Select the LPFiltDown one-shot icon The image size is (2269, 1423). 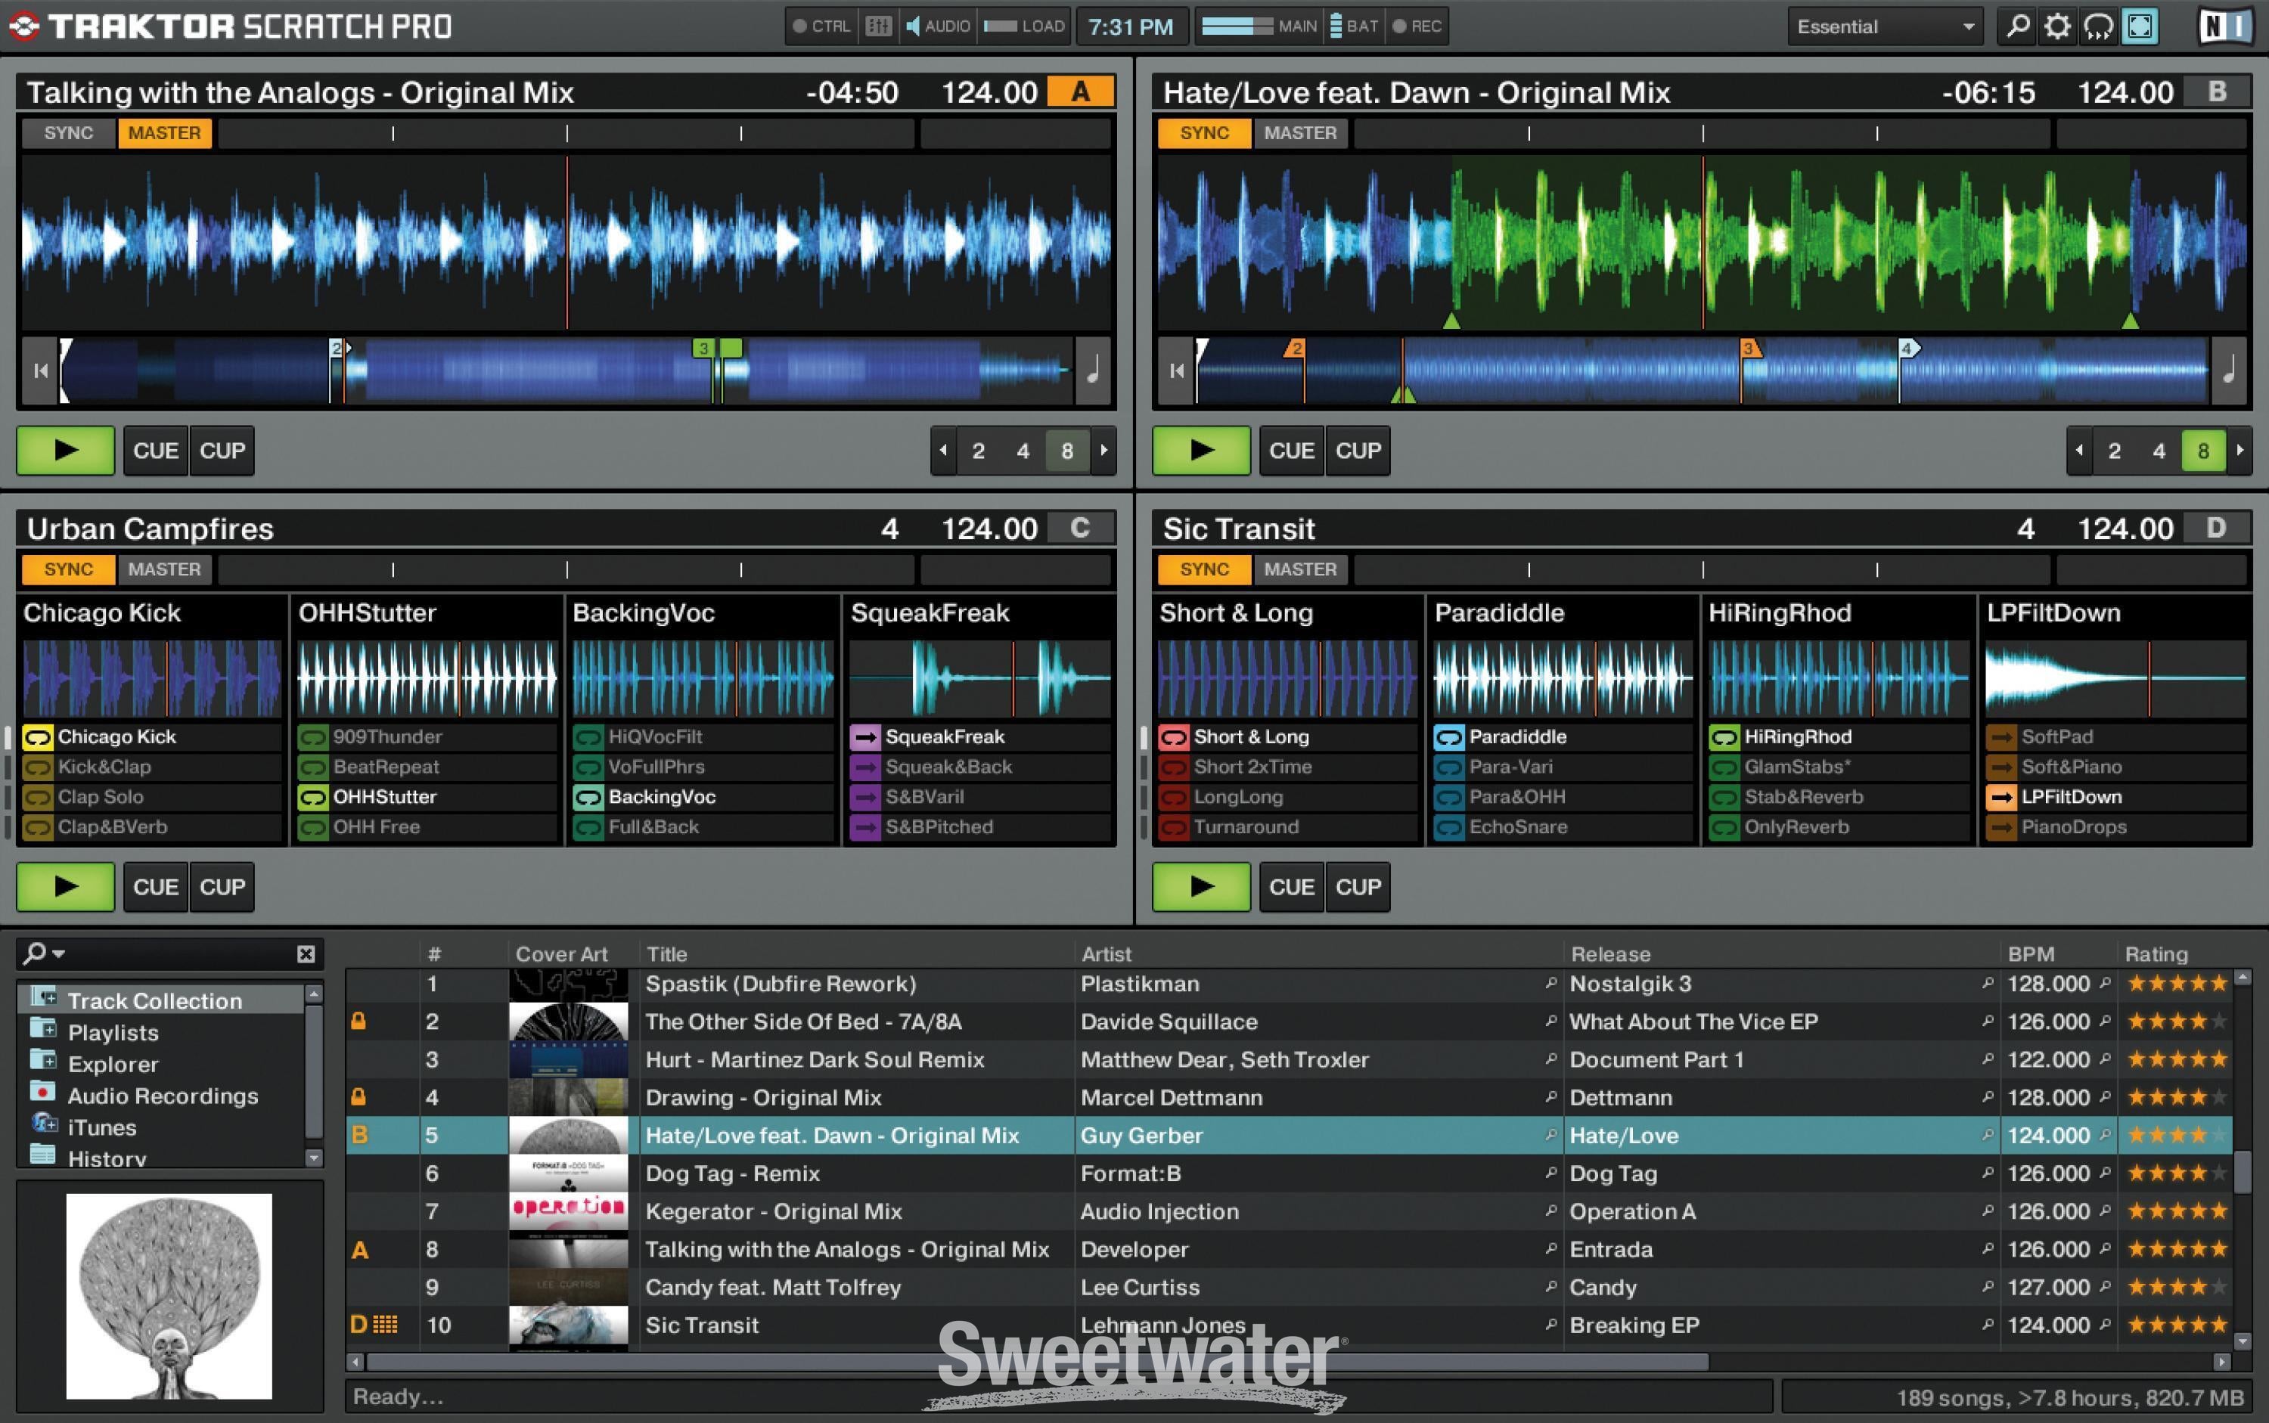(2001, 796)
